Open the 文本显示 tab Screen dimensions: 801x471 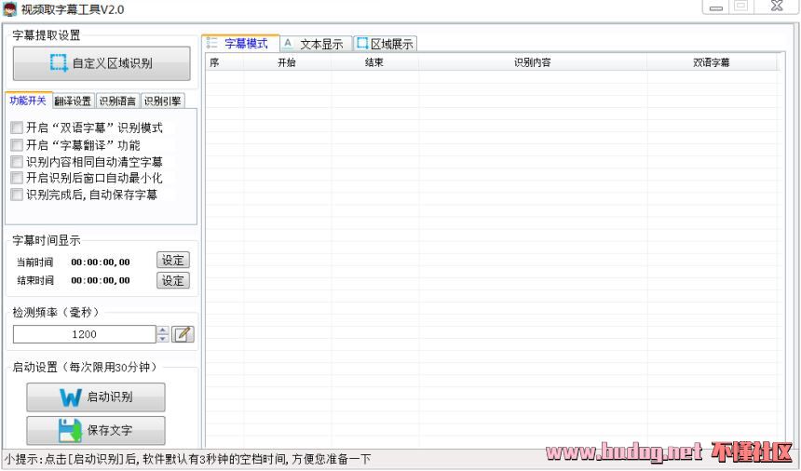316,45
